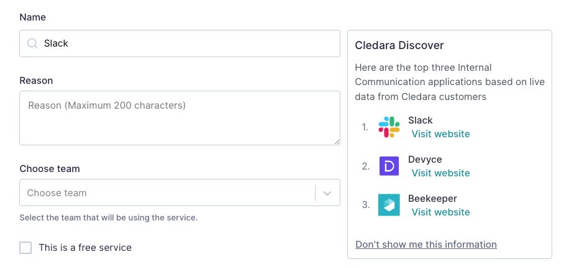Visit website link under Beekeeper
The width and height of the screenshot is (564, 267).
pyautogui.click(x=440, y=212)
